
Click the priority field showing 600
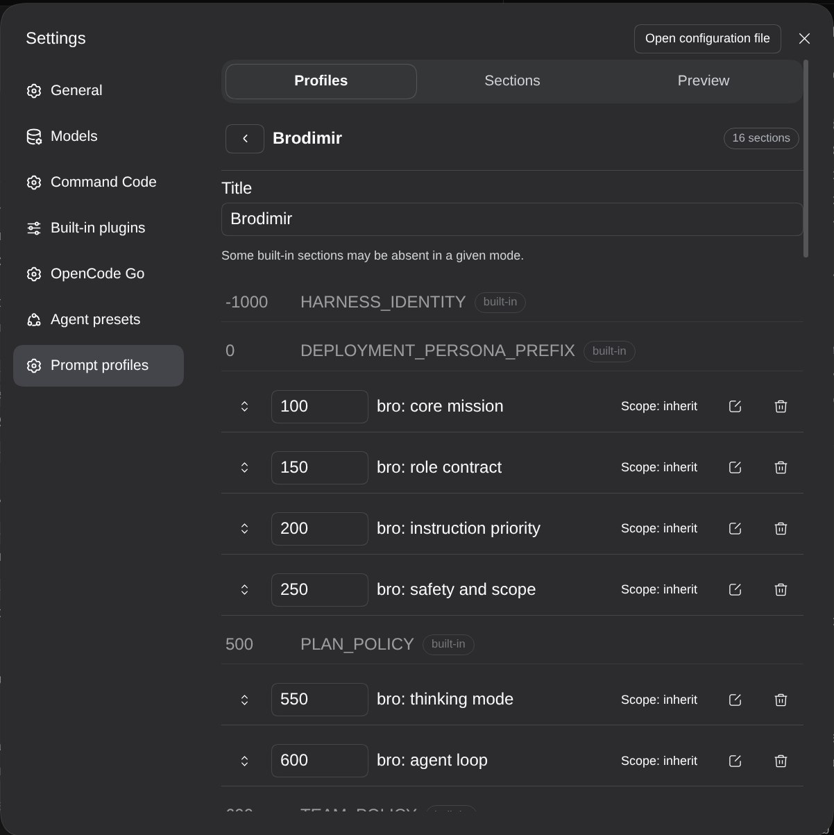320,761
